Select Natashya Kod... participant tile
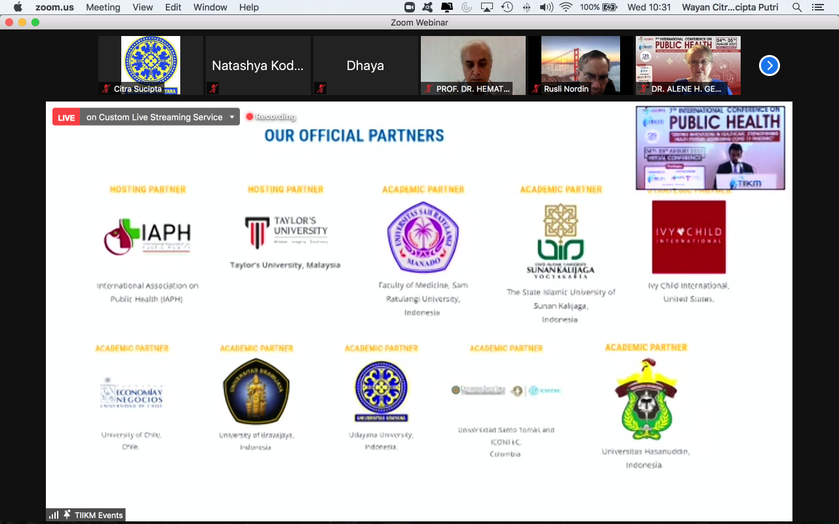This screenshot has width=839, height=524. [258, 65]
